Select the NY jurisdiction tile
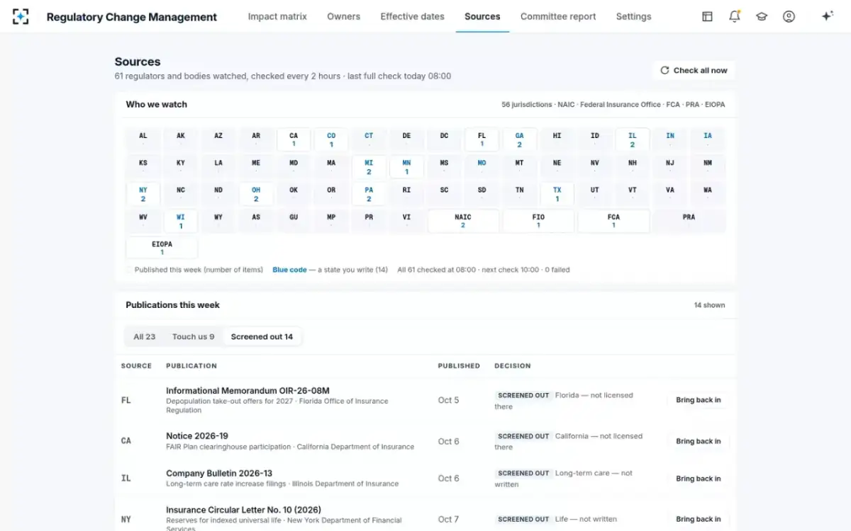851x531 pixels. coord(143,194)
